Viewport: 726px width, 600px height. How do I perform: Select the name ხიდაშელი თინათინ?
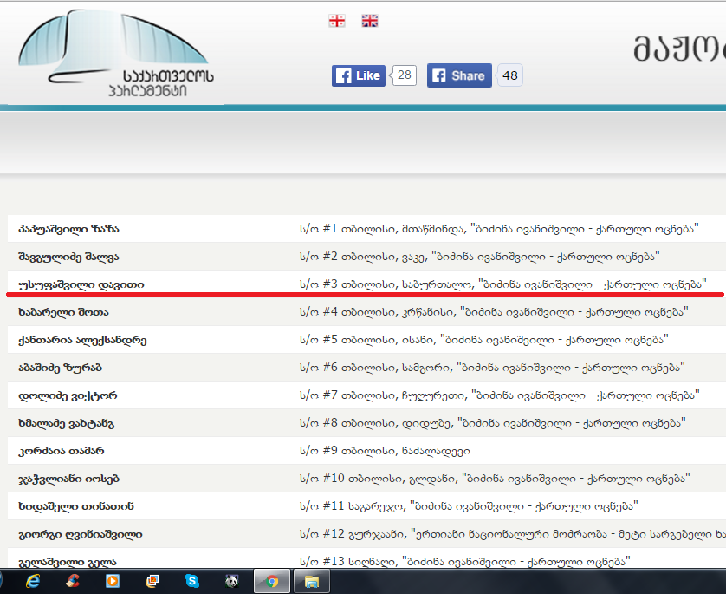coord(76,506)
